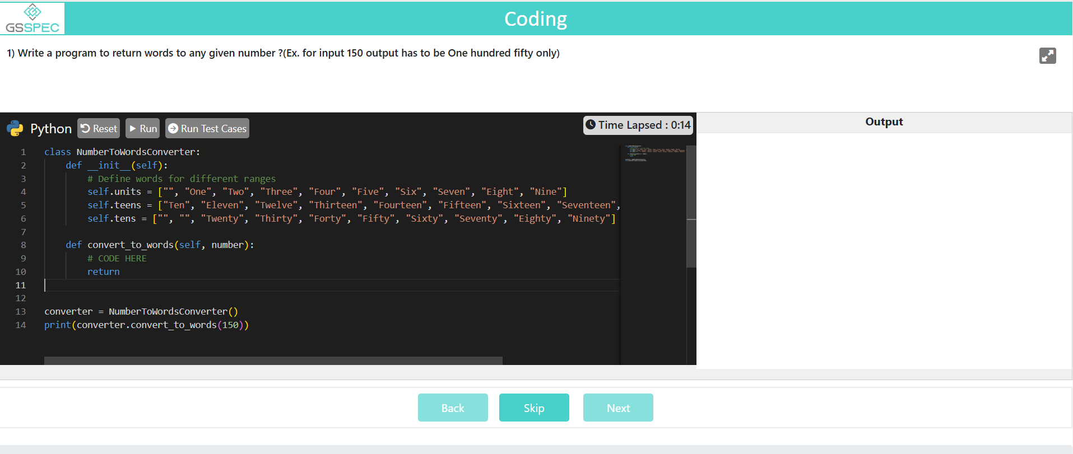Run Test Cases for the program
1073x454 pixels.
[207, 128]
